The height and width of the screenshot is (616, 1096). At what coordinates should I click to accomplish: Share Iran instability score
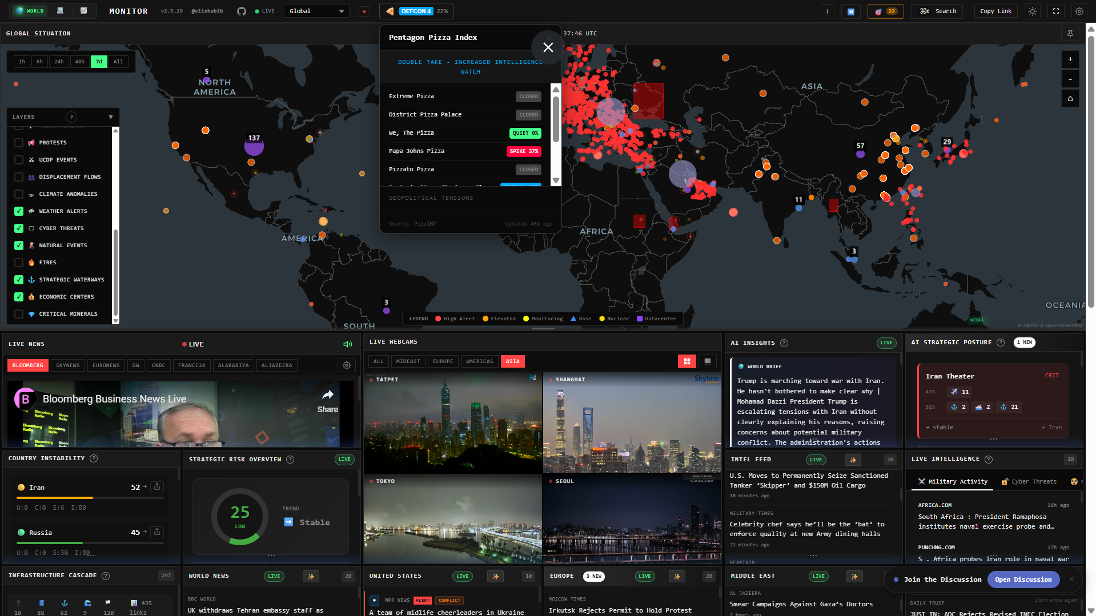point(157,487)
